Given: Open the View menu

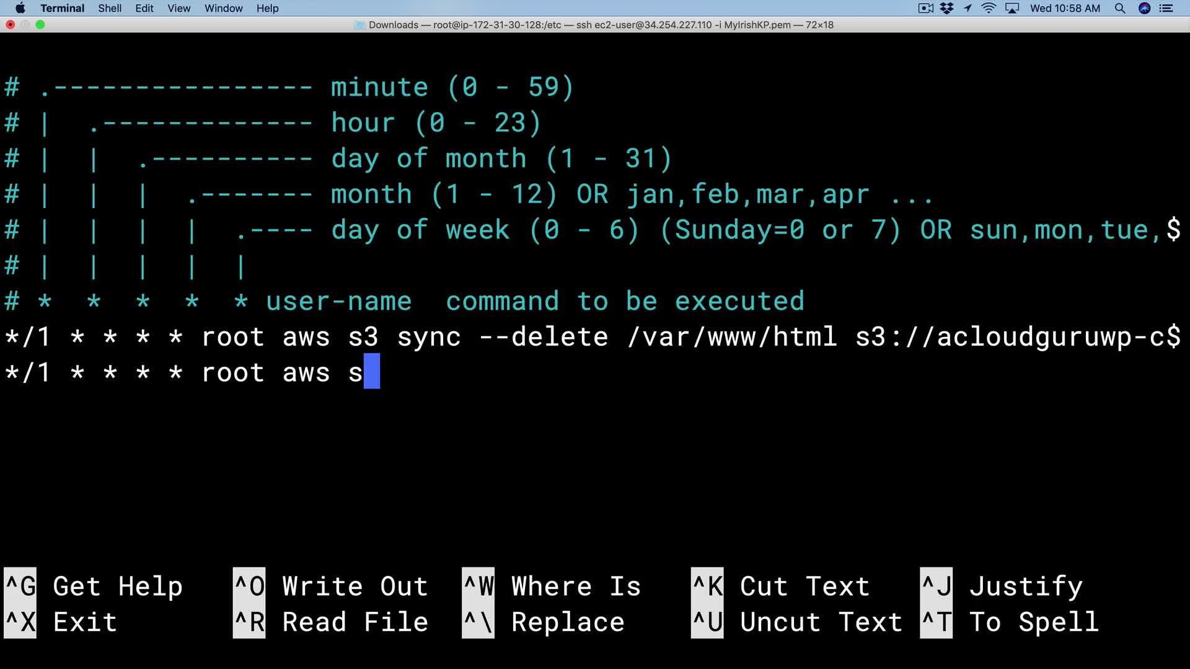Looking at the screenshot, I should (x=178, y=8).
